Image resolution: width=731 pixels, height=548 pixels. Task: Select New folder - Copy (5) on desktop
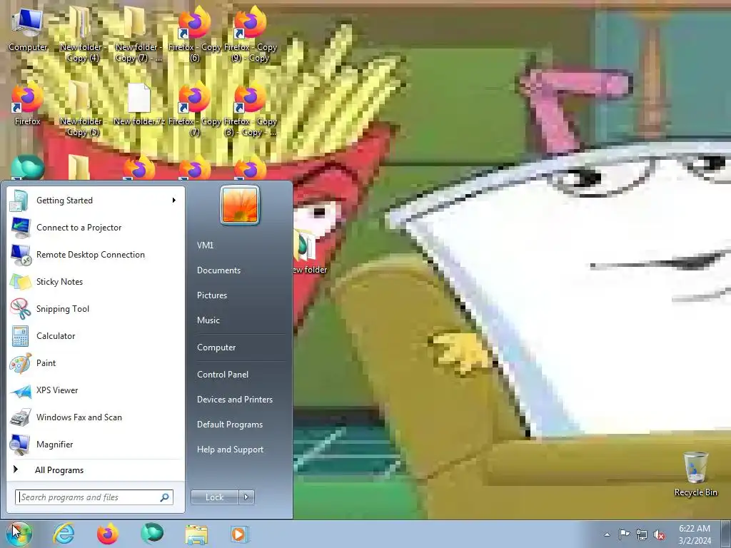click(83, 109)
